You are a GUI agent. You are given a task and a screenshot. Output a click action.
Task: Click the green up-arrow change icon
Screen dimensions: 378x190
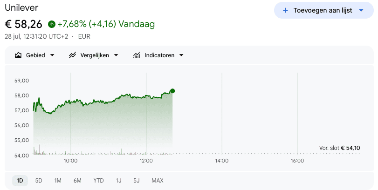point(52,24)
